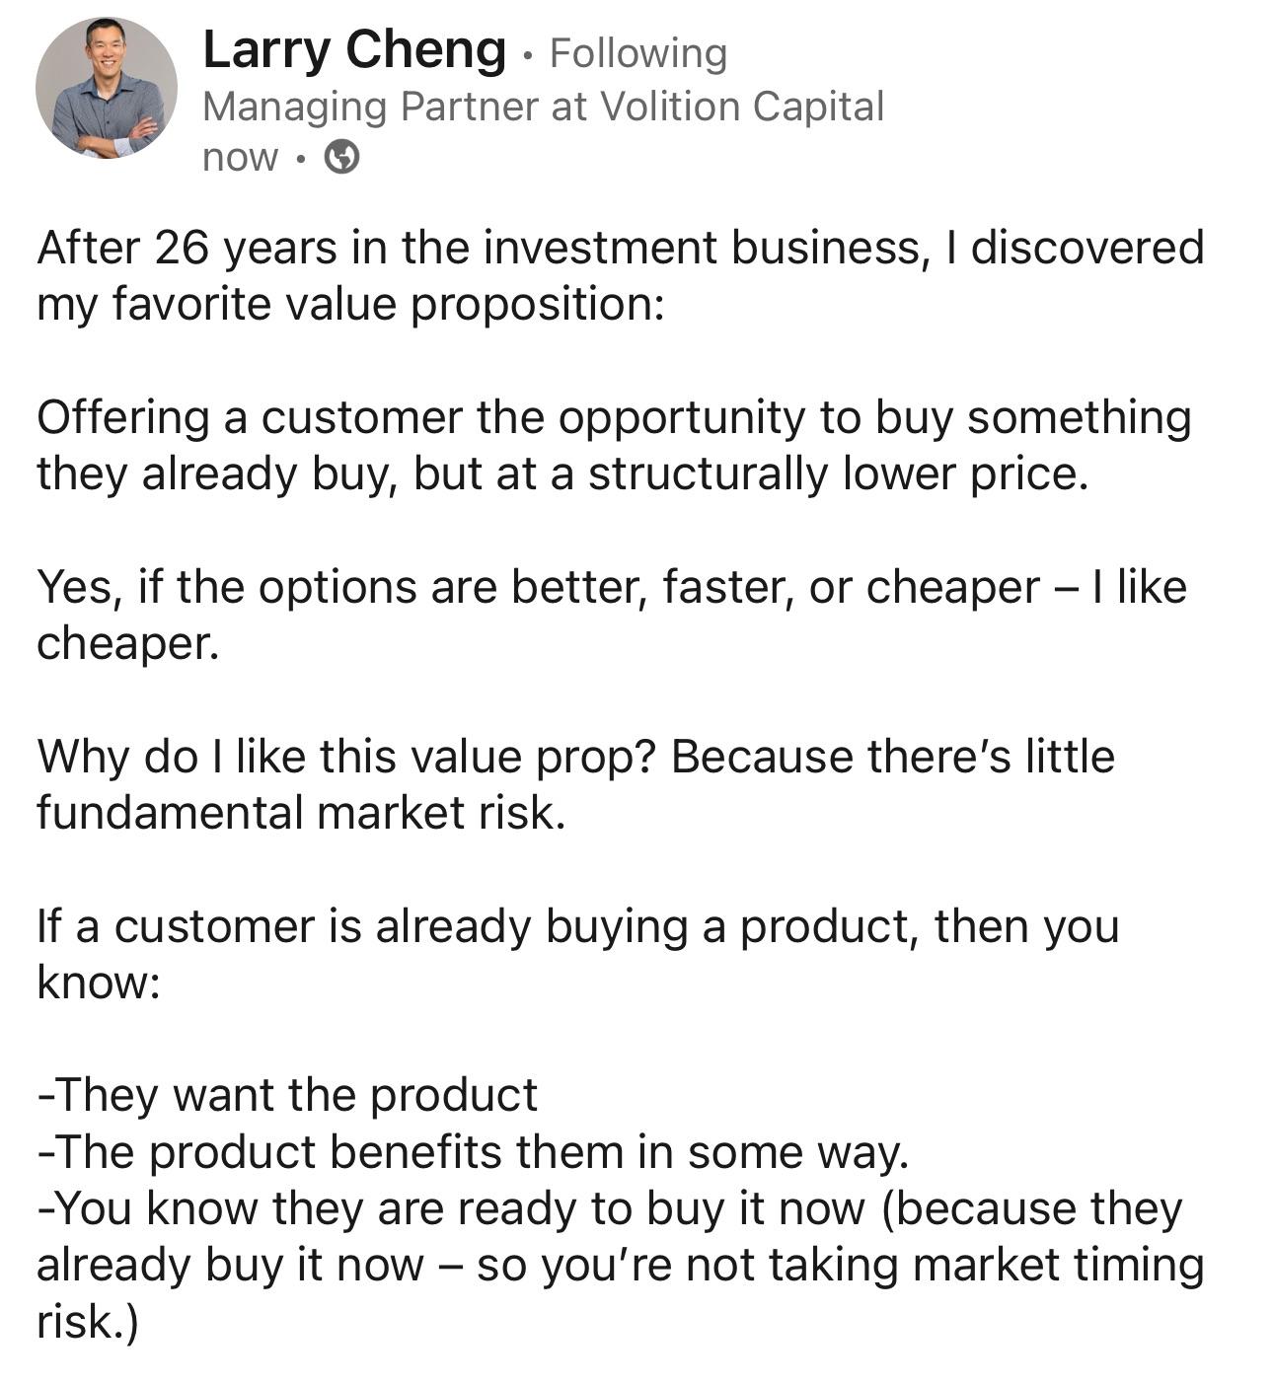Click the line mentioning 'better, faster, or cheaper'
Screen dimensions: 1273x1385
[612, 589]
